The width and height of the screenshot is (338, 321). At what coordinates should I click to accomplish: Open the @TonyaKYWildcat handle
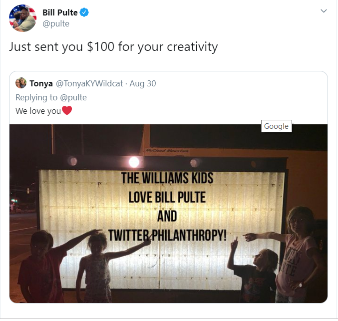(89, 83)
